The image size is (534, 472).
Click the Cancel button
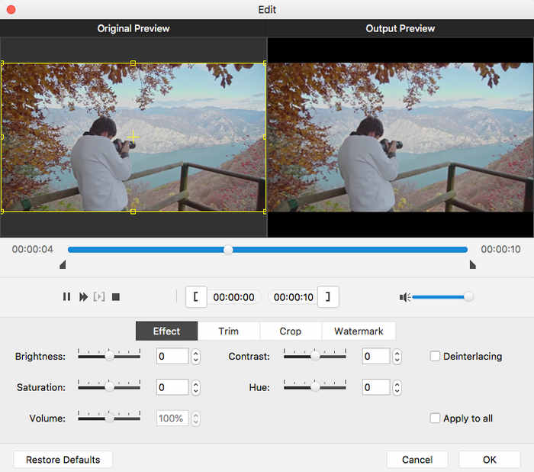pos(417,460)
